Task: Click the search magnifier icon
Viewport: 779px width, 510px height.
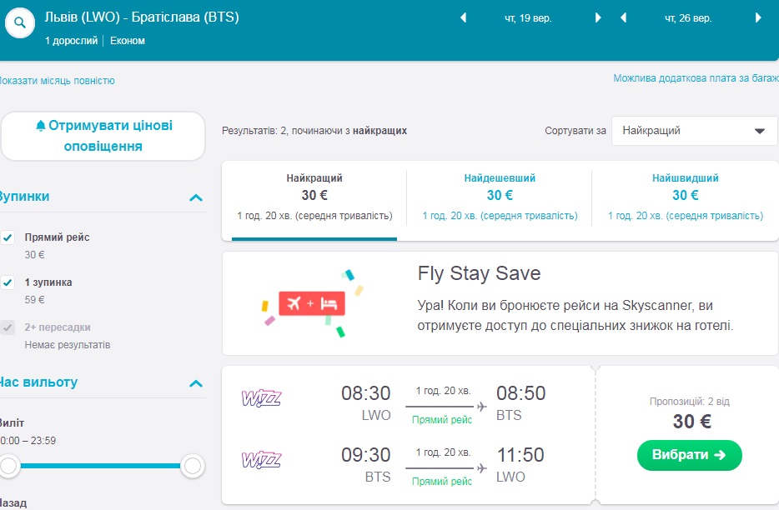Action: (x=19, y=24)
